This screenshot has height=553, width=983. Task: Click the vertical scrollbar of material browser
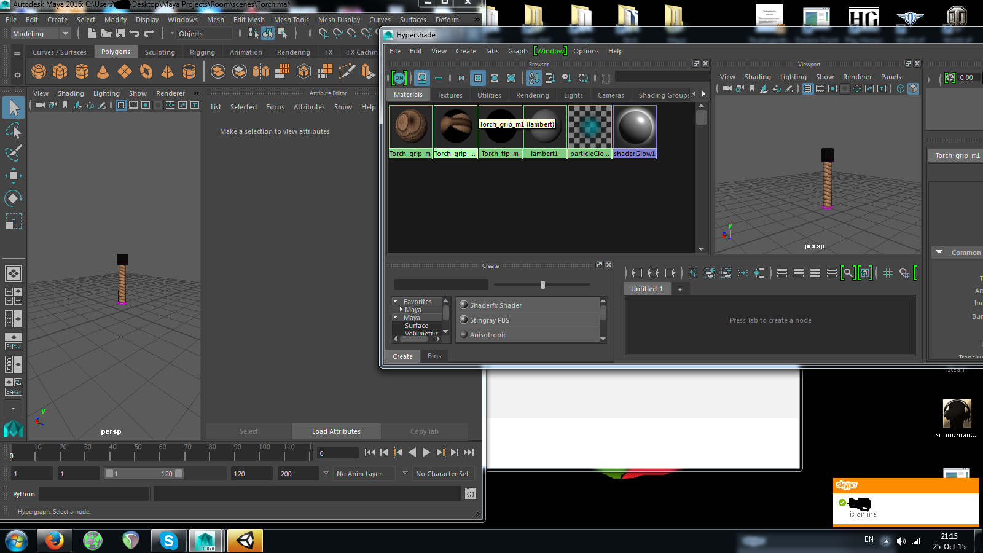[x=701, y=117]
